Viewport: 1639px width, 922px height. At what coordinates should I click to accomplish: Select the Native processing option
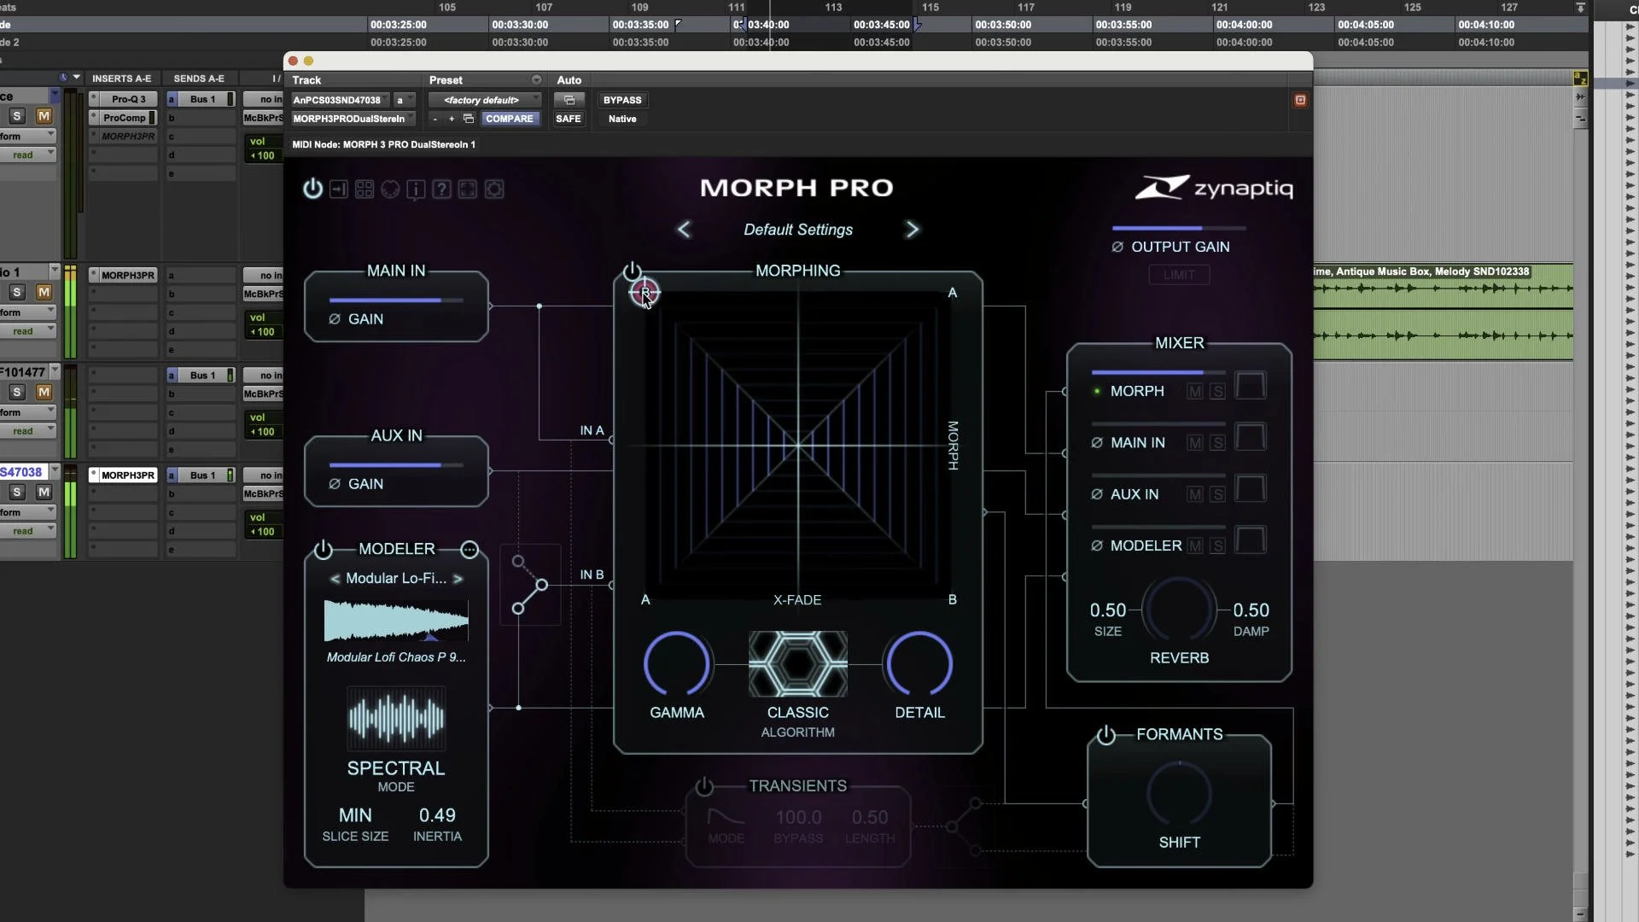pyautogui.click(x=623, y=119)
